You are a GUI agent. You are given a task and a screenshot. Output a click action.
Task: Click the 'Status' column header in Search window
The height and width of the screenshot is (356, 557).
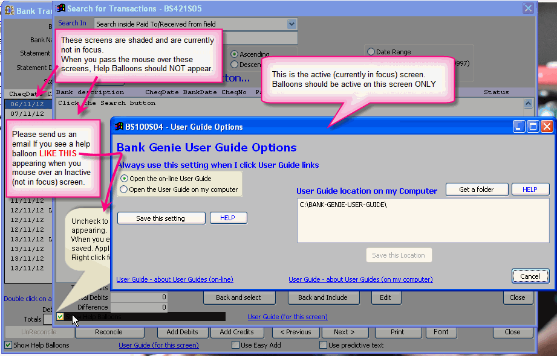pos(497,92)
